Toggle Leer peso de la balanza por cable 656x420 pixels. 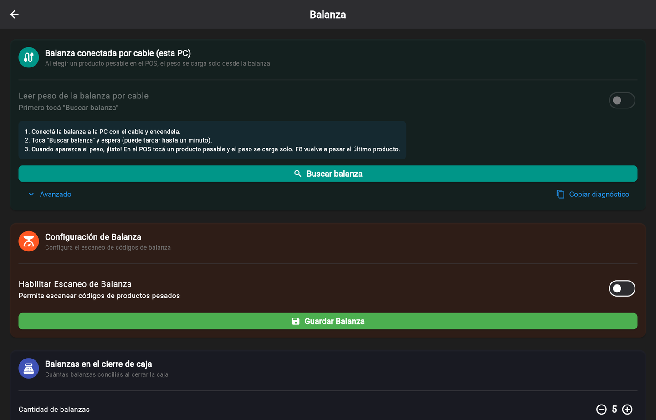622,101
